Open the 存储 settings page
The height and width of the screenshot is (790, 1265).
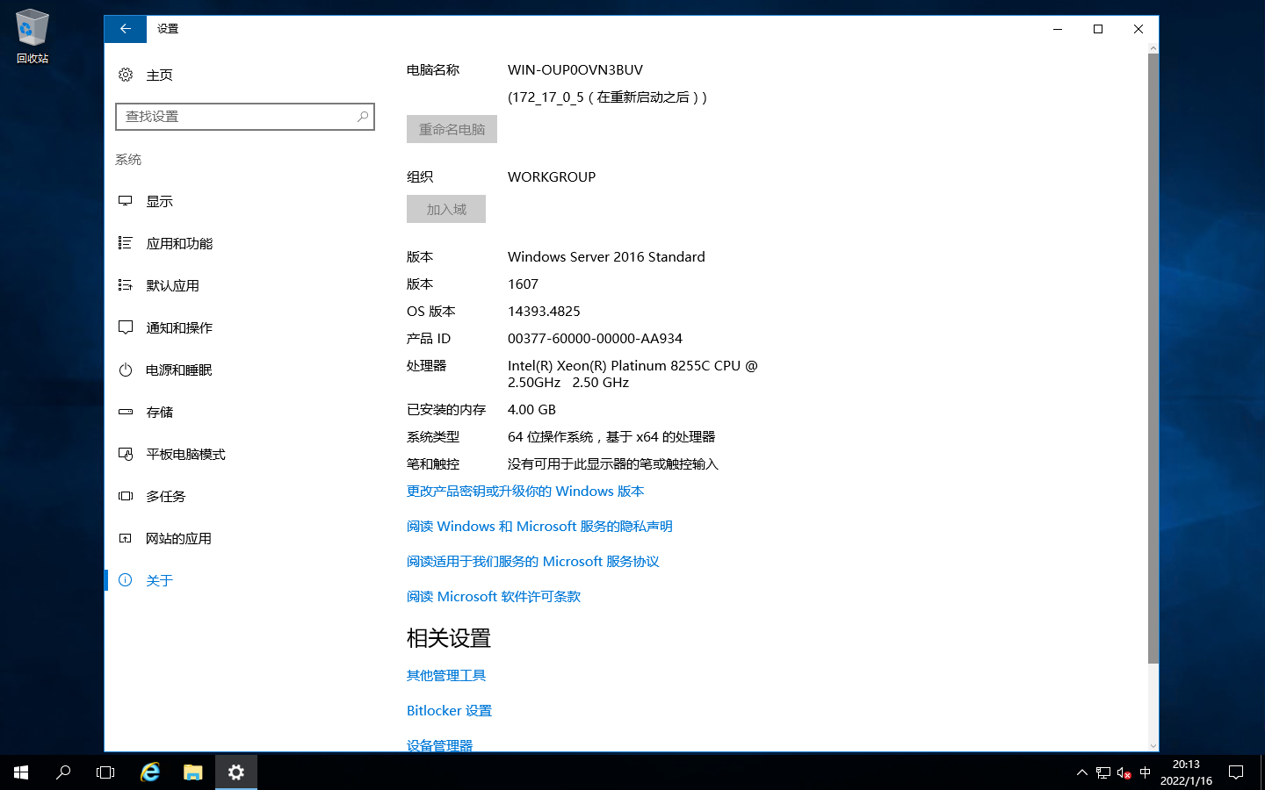159,412
